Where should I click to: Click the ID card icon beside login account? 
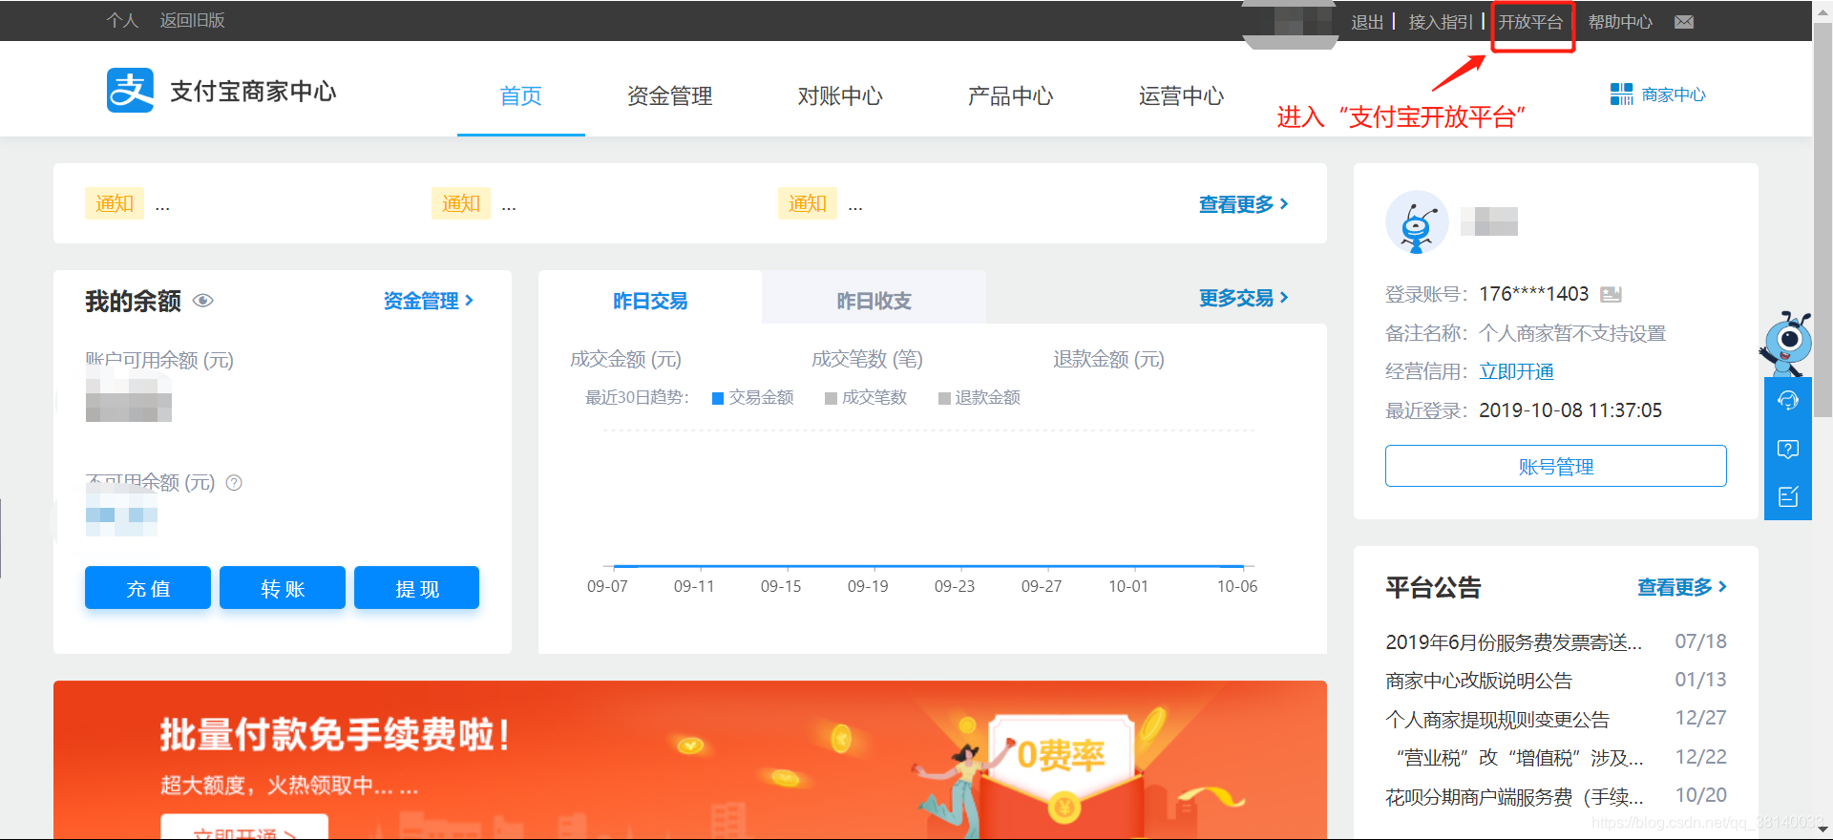pyautogui.click(x=1611, y=294)
